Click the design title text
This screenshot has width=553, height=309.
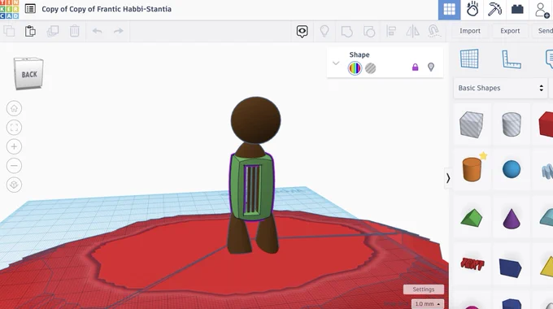click(107, 9)
